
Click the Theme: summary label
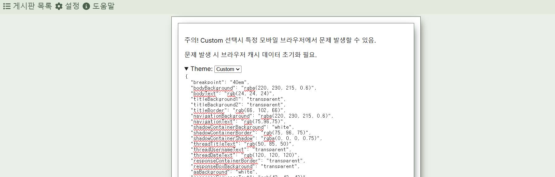[x=201, y=69]
